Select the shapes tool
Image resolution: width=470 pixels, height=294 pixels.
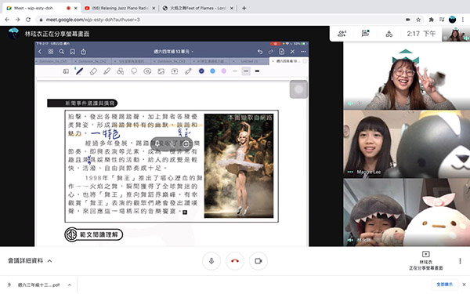(x=120, y=71)
